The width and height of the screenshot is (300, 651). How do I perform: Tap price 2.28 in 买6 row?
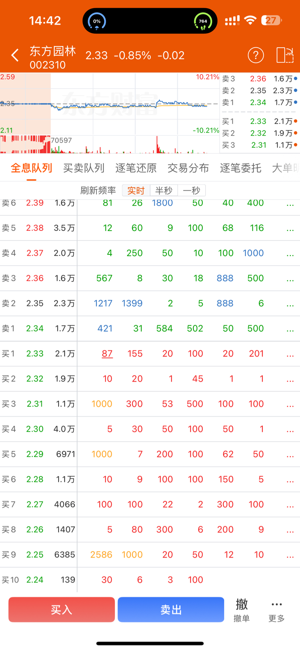point(35,479)
